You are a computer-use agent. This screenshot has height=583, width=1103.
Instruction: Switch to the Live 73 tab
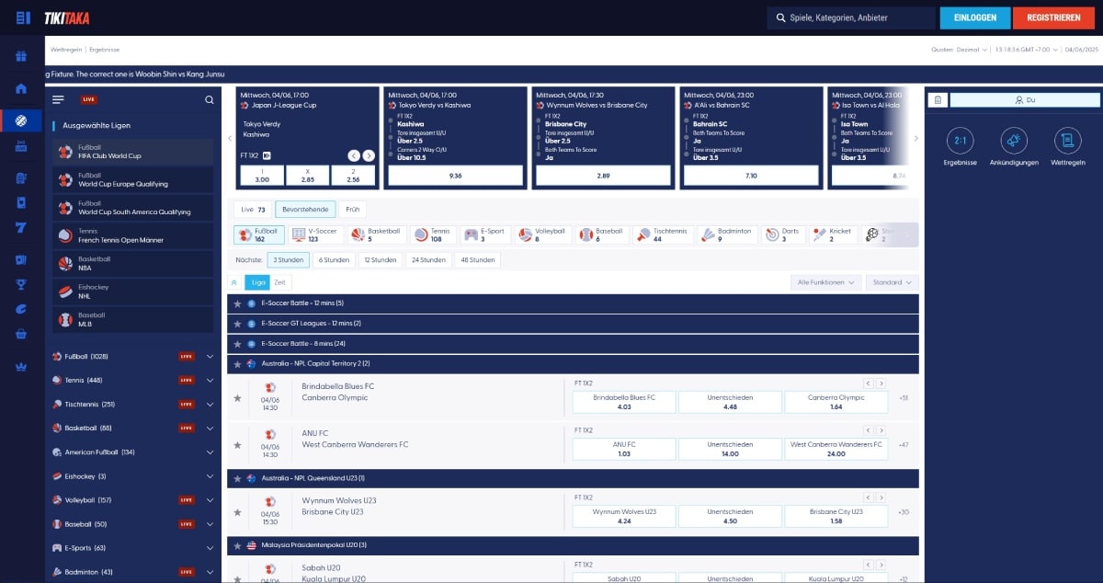(252, 210)
